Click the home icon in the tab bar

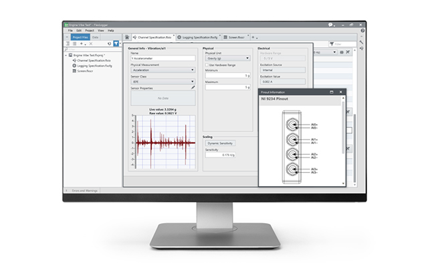[x=126, y=38]
